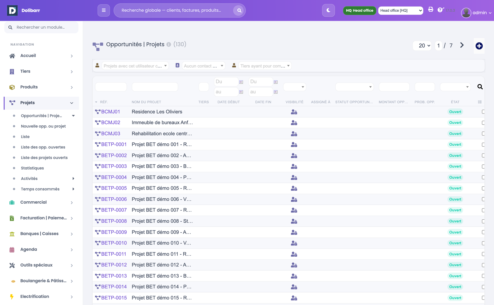Viewport: 494px width, 305px height.
Task: Click HQ Head office green badge
Action: pos(359,10)
